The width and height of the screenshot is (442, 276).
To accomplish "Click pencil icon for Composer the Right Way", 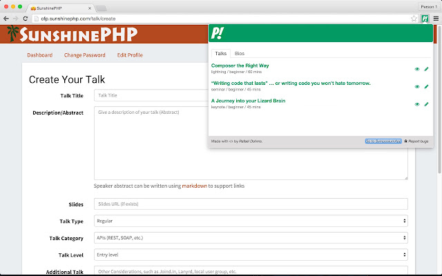I will [x=426, y=69].
